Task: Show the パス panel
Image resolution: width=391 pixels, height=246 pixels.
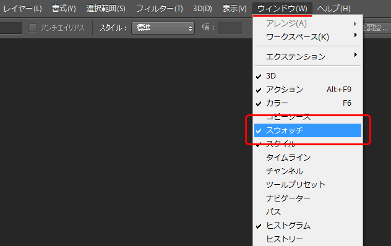Action: [308, 212]
